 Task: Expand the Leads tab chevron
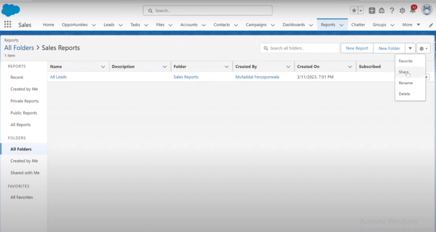pos(120,25)
